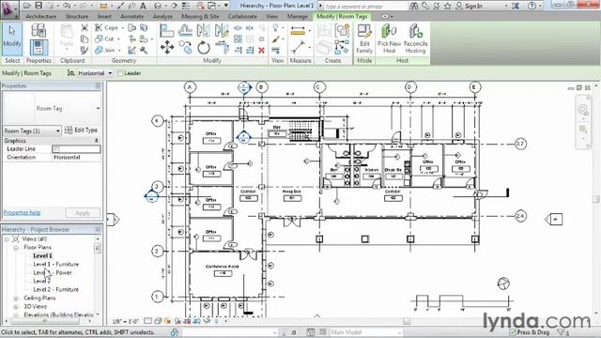The width and height of the screenshot is (601, 338).
Task: Open the Collaborate ribbon tab
Action: [x=242, y=17]
